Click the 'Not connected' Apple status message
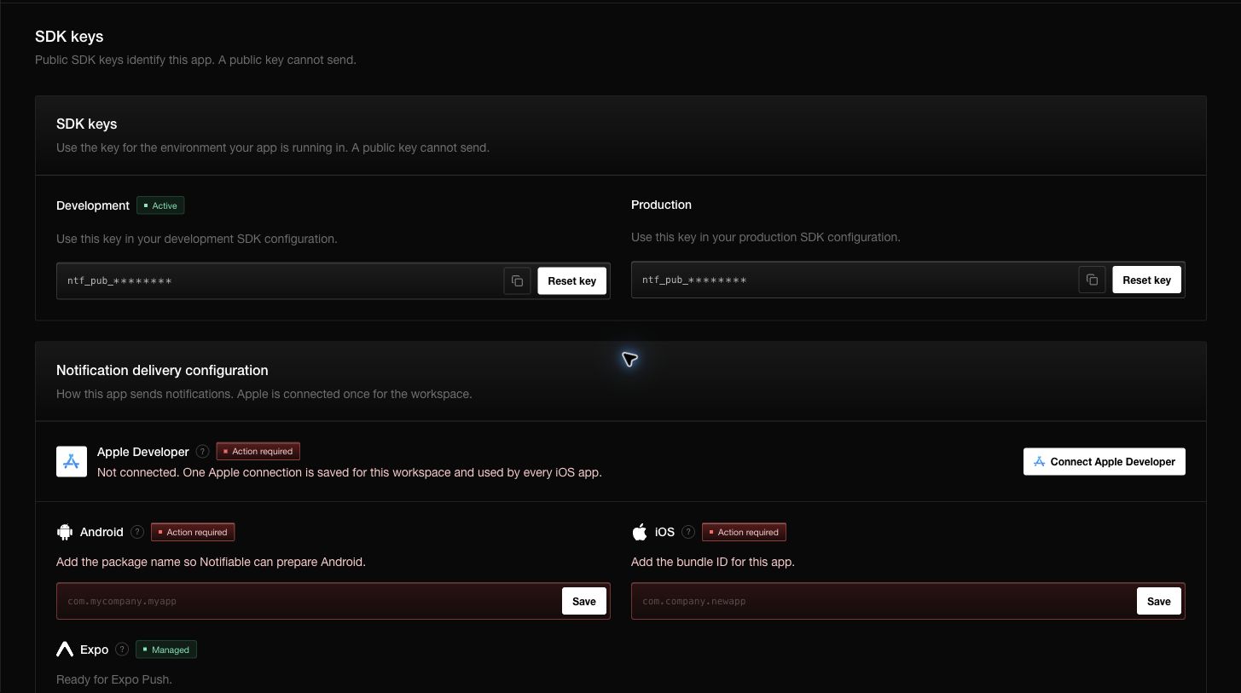Viewport: 1241px width, 693px height. pos(350,472)
